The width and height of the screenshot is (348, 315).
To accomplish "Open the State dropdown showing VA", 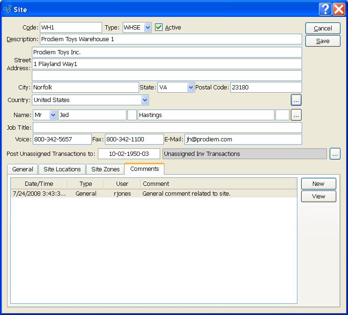I will pos(190,87).
